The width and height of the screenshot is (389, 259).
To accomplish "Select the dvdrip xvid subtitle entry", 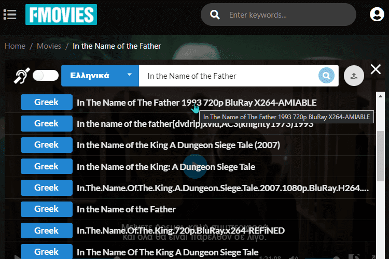I will click(195, 124).
